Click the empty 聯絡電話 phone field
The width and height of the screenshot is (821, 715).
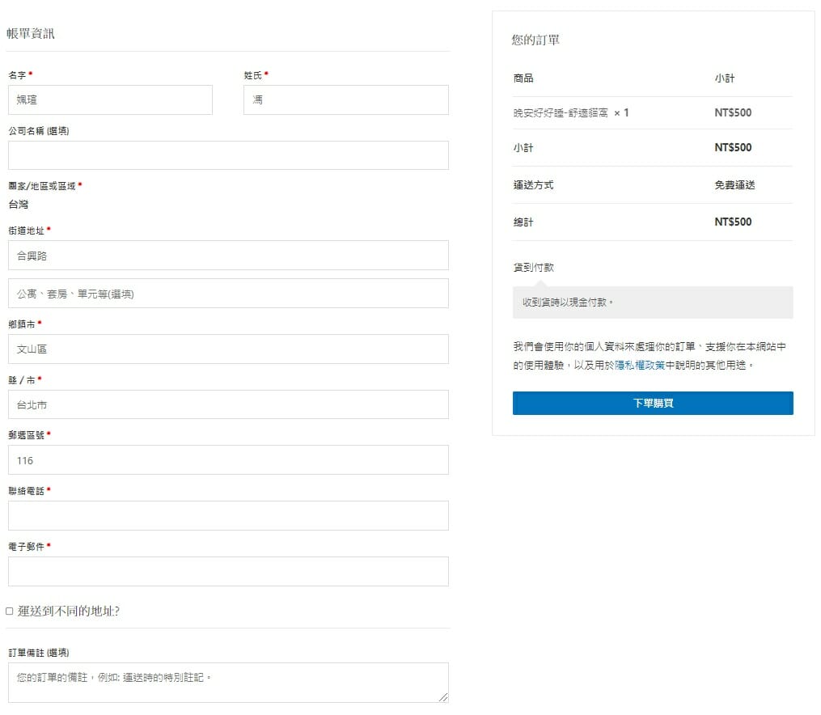(228, 515)
